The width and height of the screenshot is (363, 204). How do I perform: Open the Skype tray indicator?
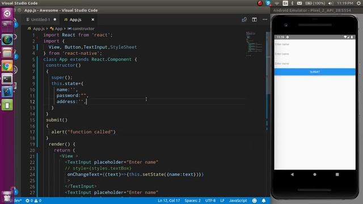tap(268, 3)
